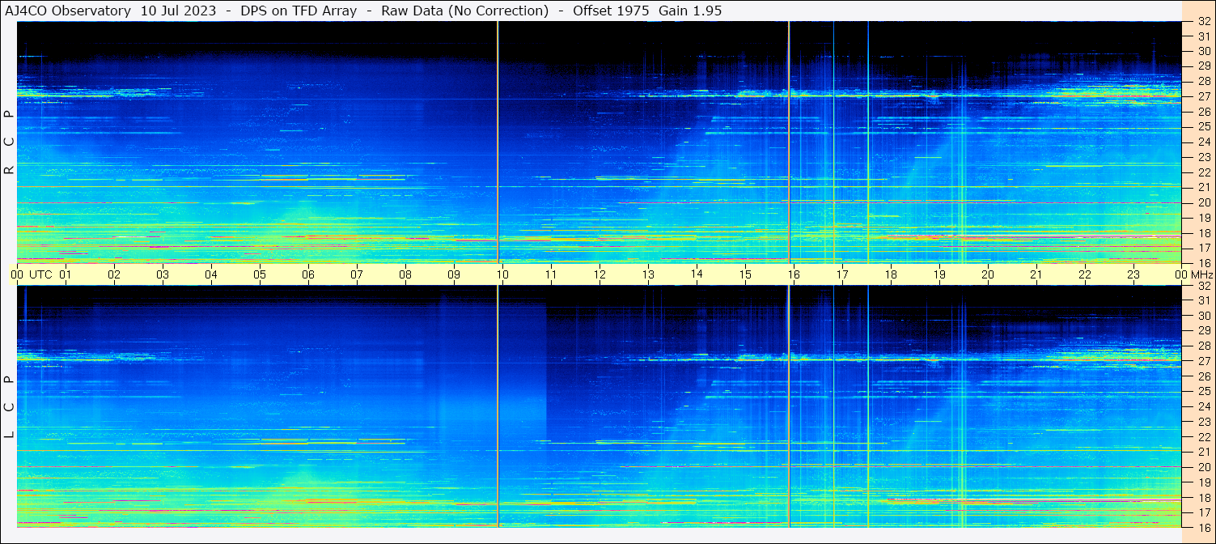Select the 13 hour tick label
Viewport: 1216px width, 544px height.
[x=648, y=274]
